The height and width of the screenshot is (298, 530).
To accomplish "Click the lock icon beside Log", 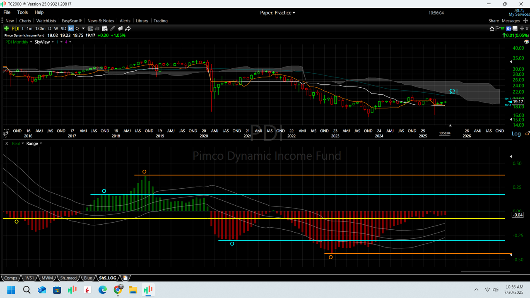I will click(x=527, y=133).
